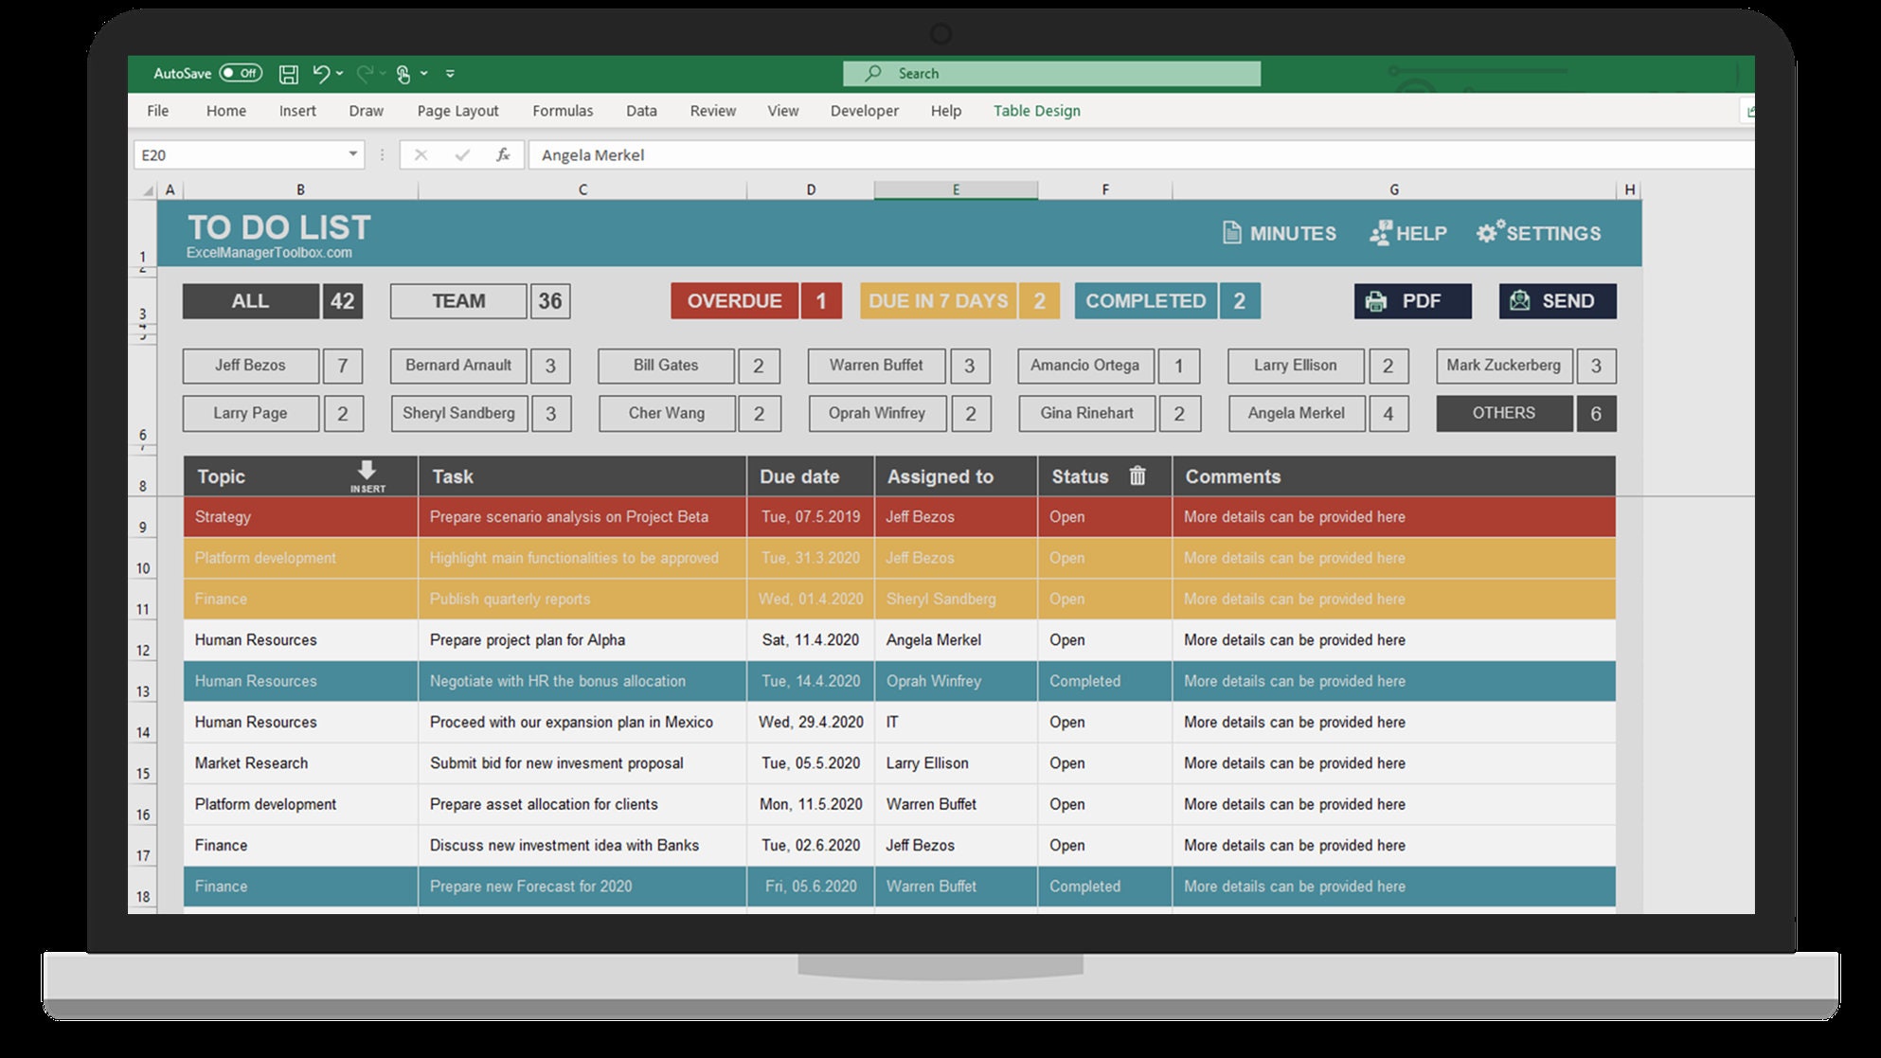The height and width of the screenshot is (1058, 1881).
Task: Insert a new row via the Topic arrow icon
Action: tap(367, 472)
